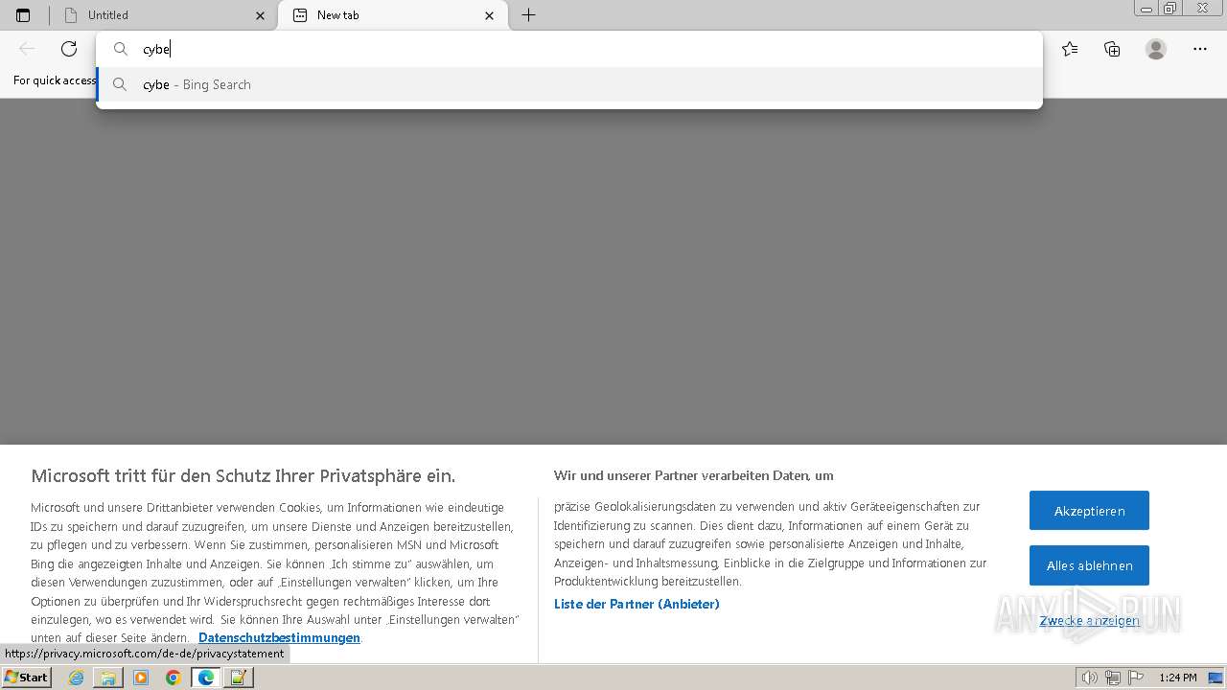Open a new tab with plus button
Screen dimensions: 1227x690
(528, 15)
